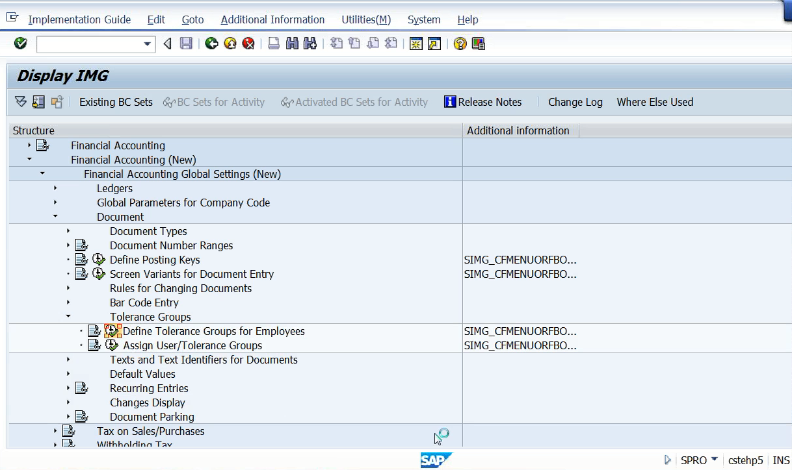
Task: Open the Help menu
Action: click(x=468, y=19)
